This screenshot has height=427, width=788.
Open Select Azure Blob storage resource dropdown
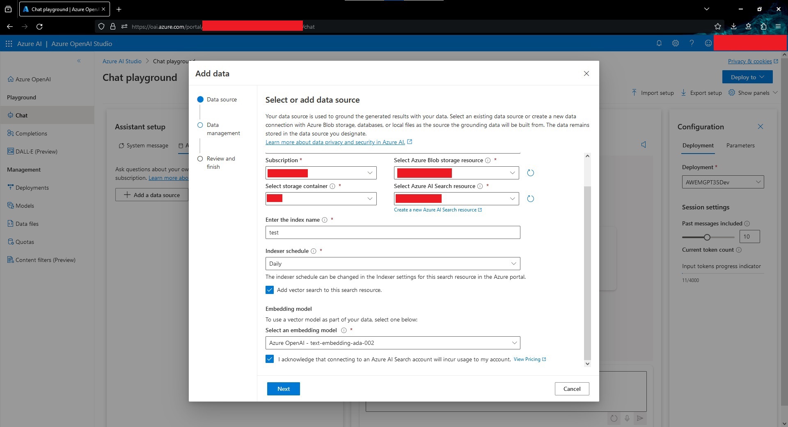pyautogui.click(x=456, y=173)
